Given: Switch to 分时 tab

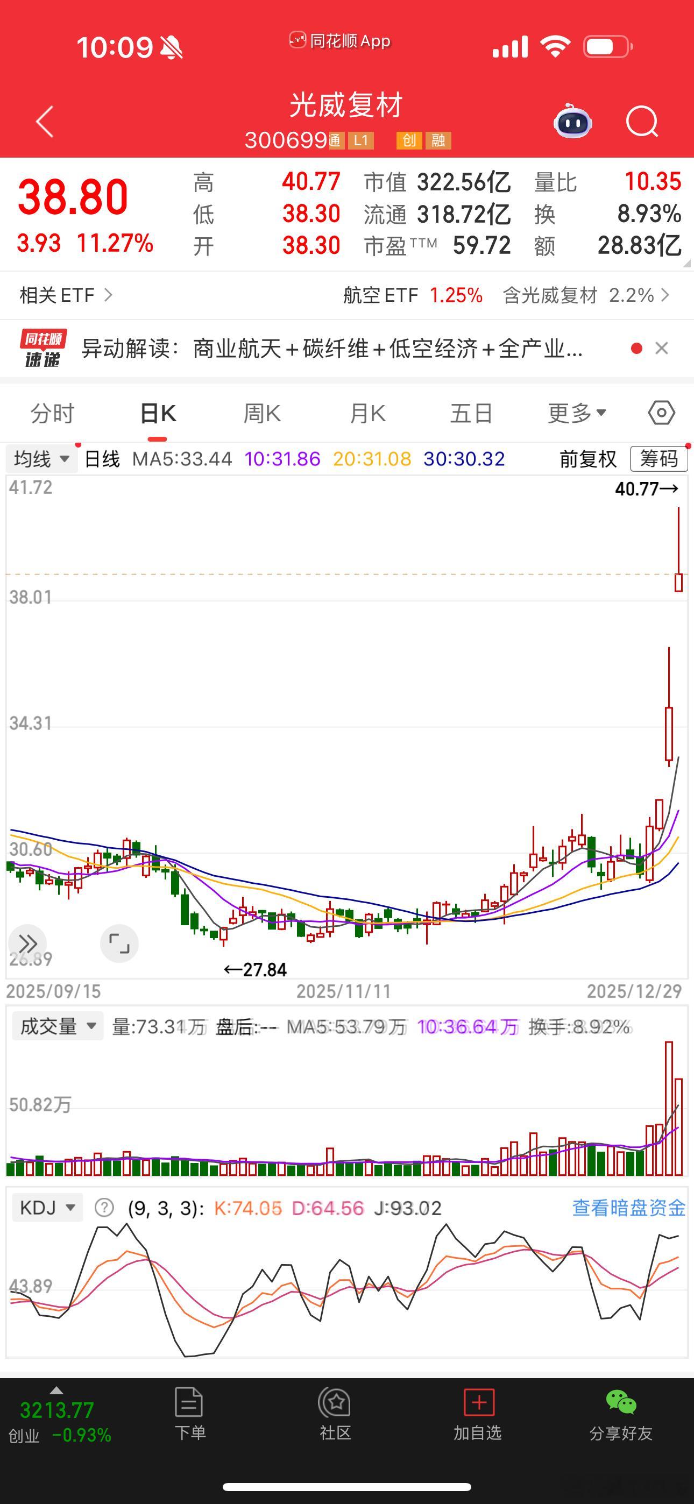Looking at the screenshot, I should (53, 413).
